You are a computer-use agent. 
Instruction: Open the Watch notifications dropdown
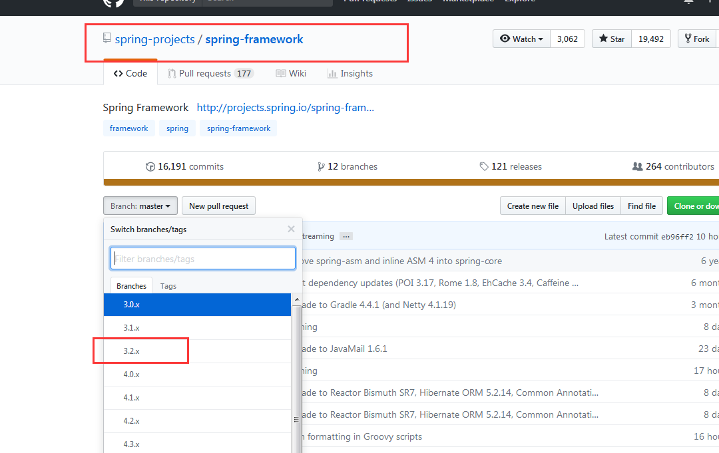pos(521,39)
